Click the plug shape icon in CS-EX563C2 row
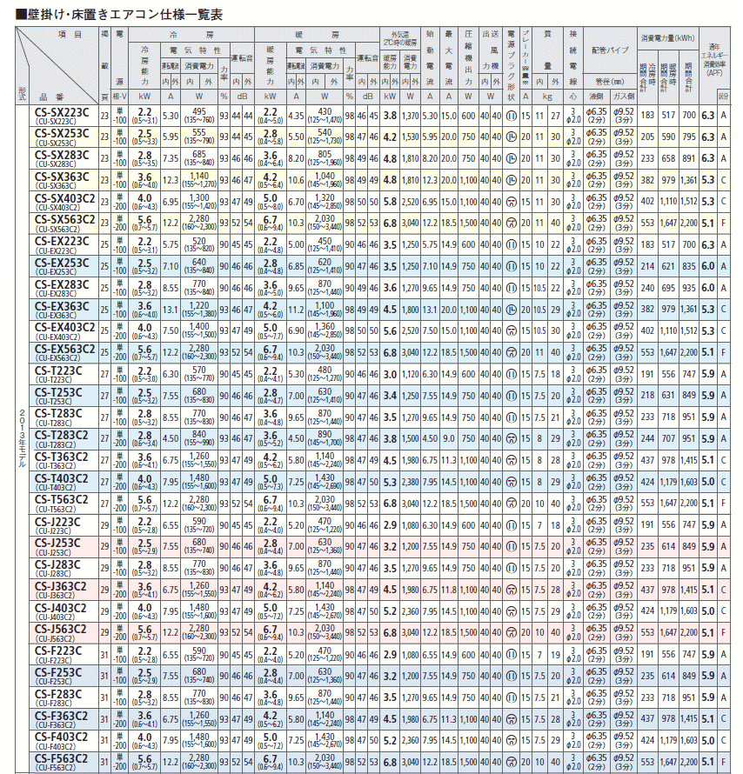The width and height of the screenshot is (743, 774). coord(512,352)
